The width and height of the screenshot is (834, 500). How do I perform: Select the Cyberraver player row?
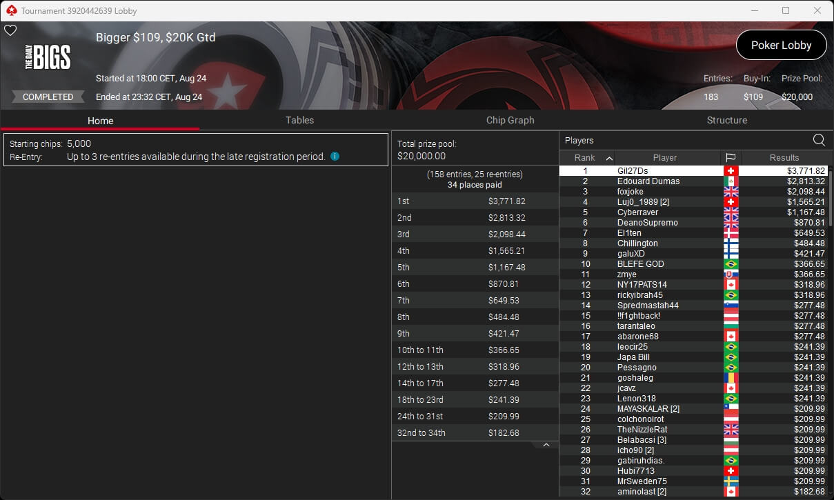point(693,212)
